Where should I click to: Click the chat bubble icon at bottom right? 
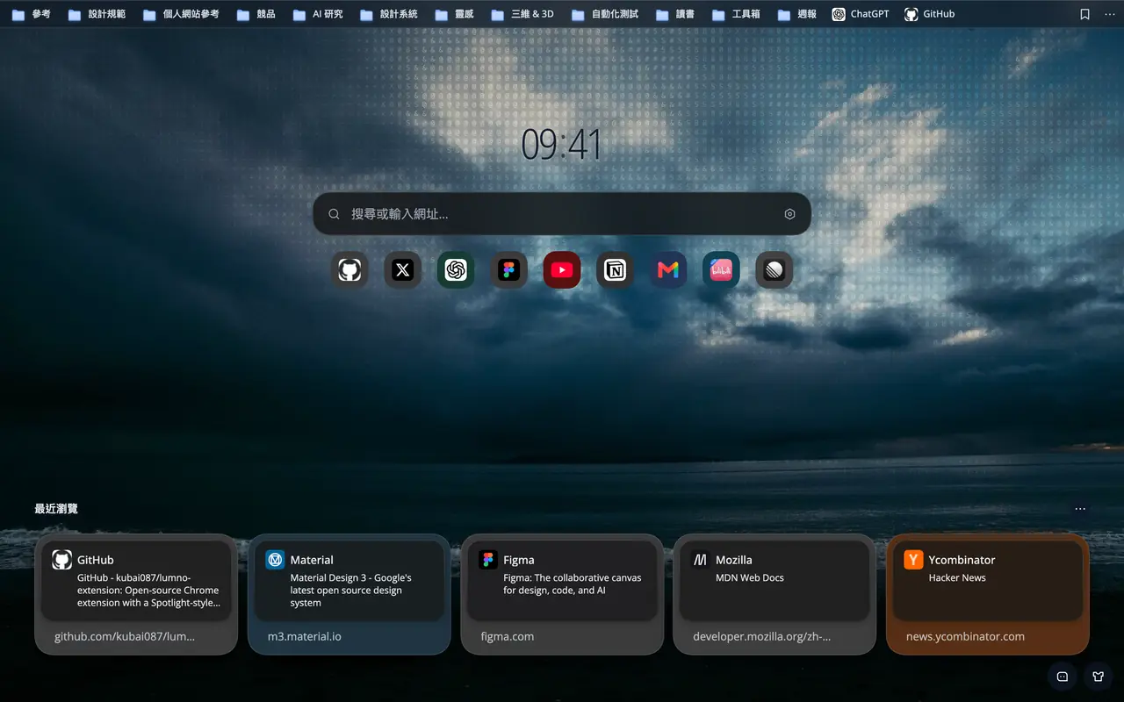pyautogui.click(x=1062, y=677)
